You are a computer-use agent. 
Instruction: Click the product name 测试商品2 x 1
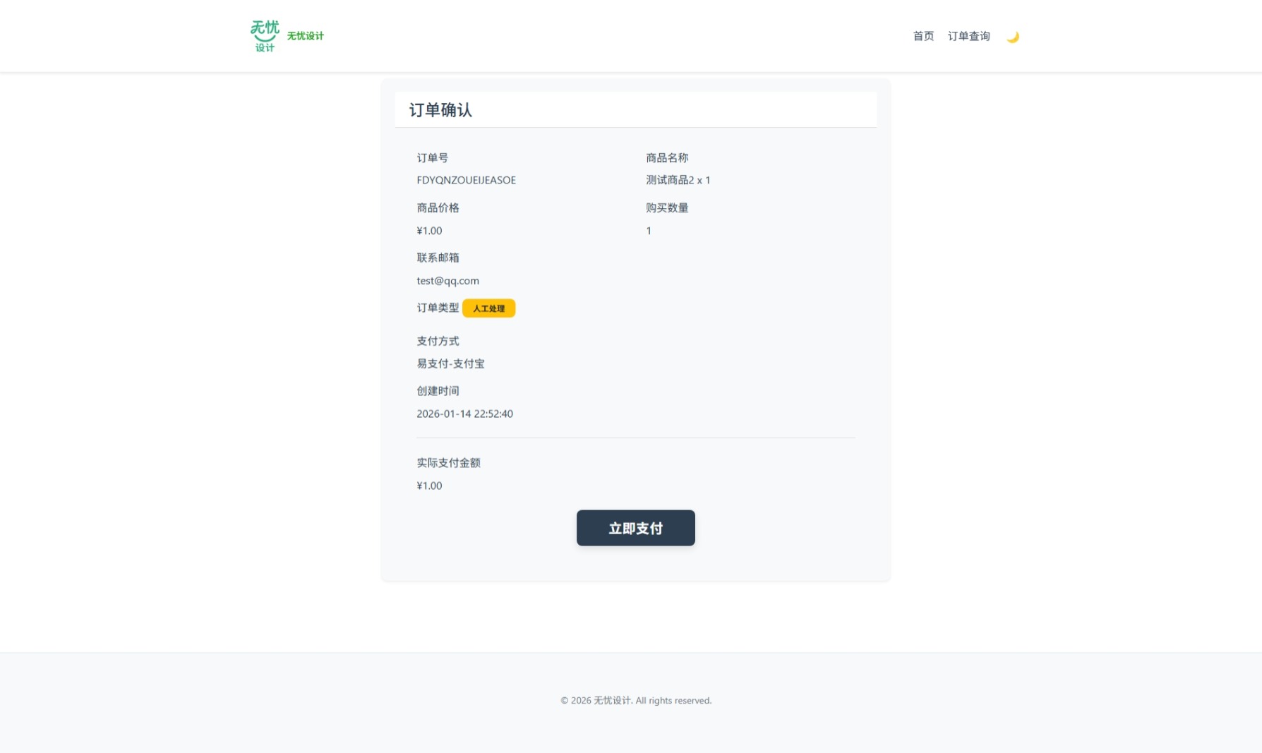pos(678,180)
